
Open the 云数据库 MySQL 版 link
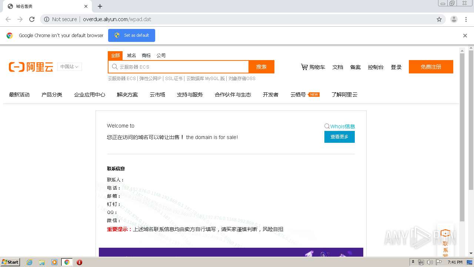pos(206,79)
